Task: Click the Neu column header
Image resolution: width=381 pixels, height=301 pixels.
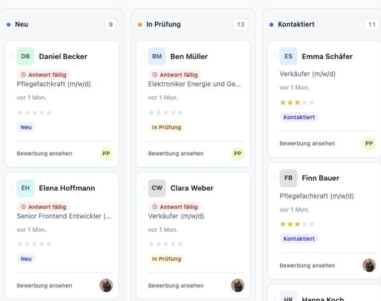Action: tap(22, 24)
